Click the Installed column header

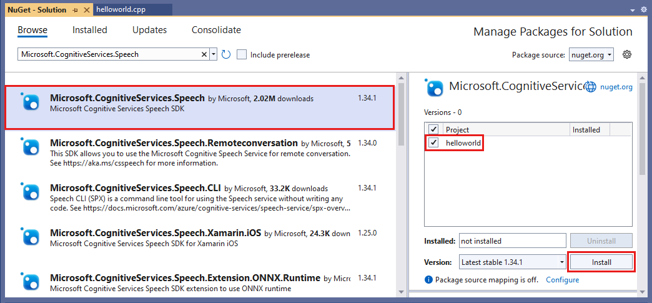(590, 129)
